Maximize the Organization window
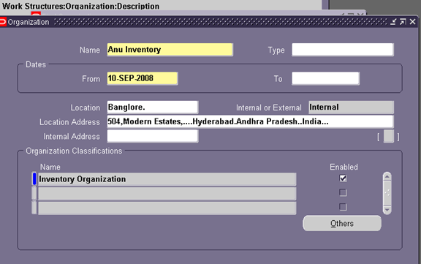The image size is (421, 264). (403, 22)
